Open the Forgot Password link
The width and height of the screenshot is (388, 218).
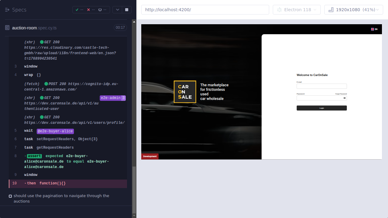[341, 94]
